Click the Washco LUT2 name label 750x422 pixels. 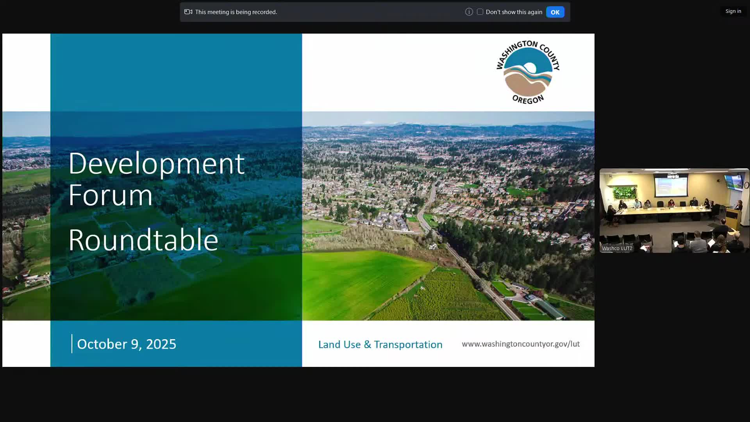pyautogui.click(x=617, y=248)
